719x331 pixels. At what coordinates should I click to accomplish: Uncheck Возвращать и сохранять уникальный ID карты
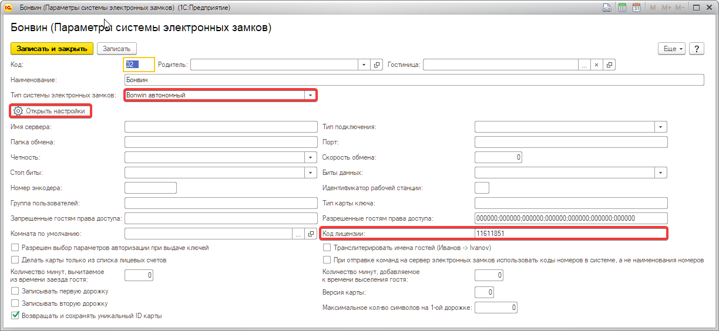[x=15, y=316]
